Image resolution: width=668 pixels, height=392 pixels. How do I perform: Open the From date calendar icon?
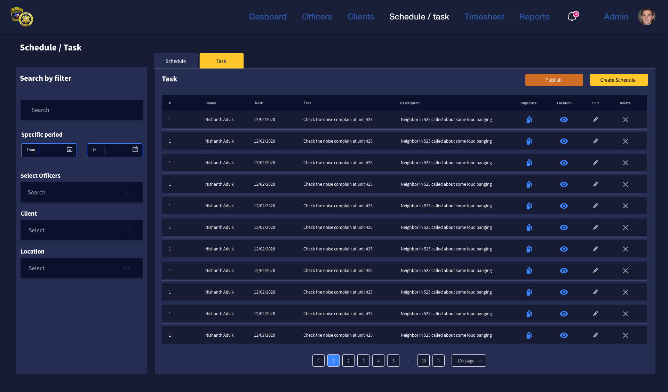click(x=70, y=149)
